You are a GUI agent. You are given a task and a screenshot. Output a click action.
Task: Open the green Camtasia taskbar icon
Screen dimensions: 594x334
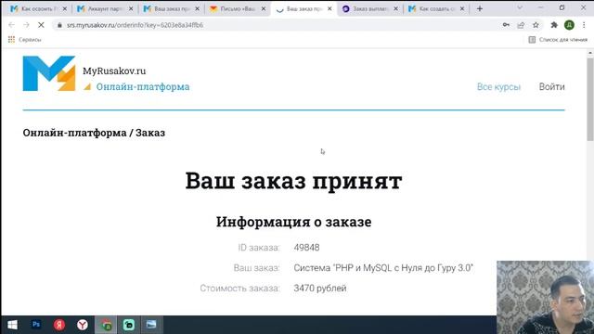click(x=129, y=325)
